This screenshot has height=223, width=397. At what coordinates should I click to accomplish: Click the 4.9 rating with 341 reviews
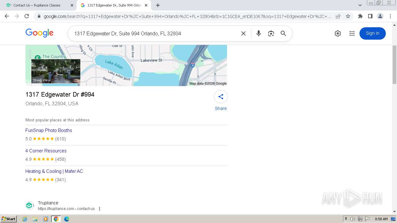pos(46,180)
